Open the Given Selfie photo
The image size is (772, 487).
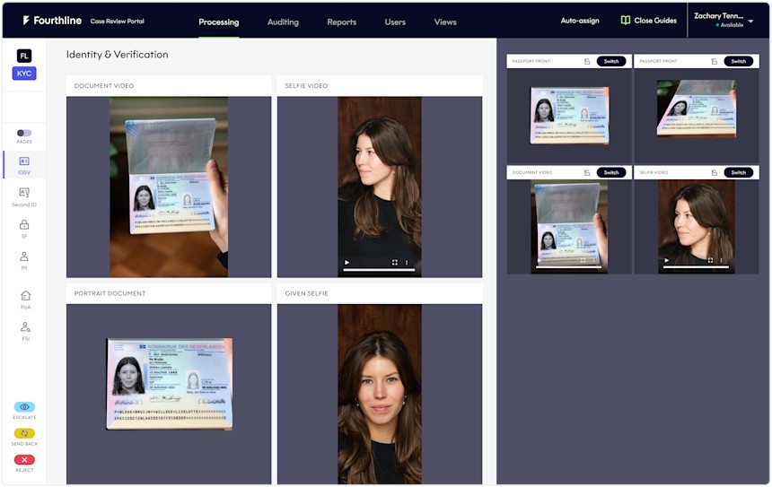pyautogui.click(x=380, y=394)
